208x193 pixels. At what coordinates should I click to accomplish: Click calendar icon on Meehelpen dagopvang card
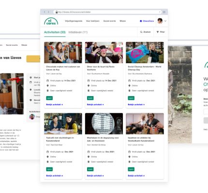[89, 152]
